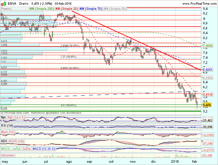Click the 7,331 volume profile level
This screenshot has height=165, width=218.
(4, 58)
